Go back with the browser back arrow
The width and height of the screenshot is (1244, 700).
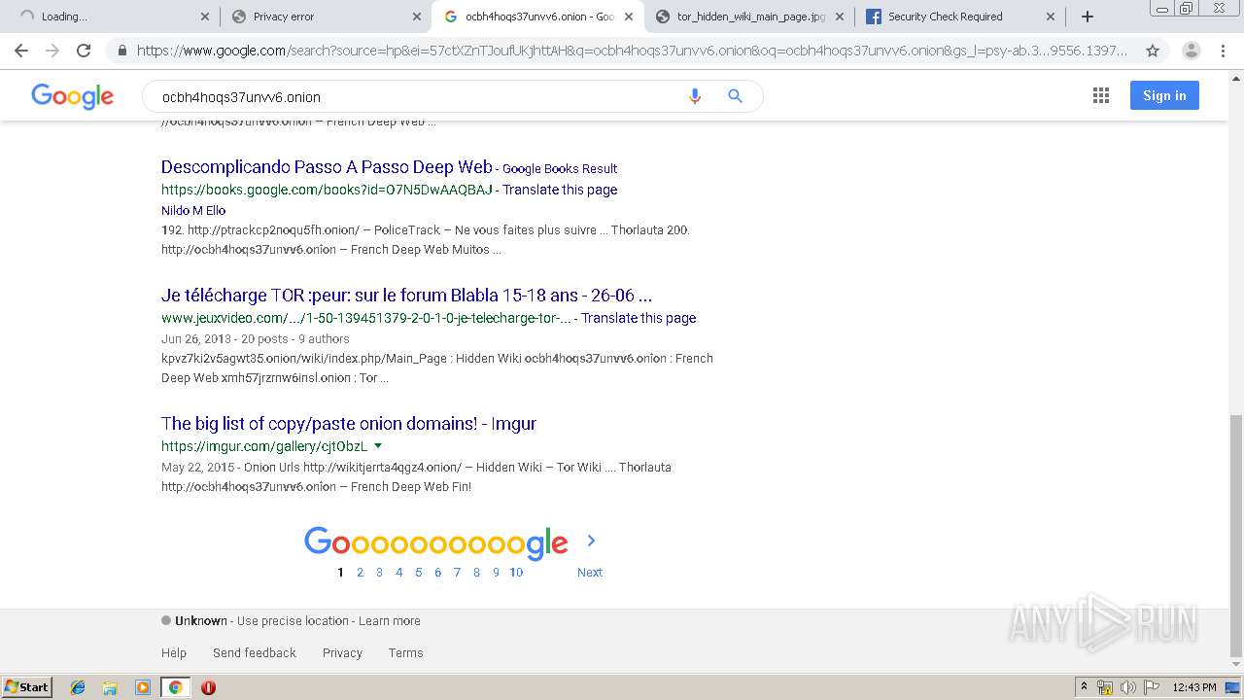[x=21, y=51]
